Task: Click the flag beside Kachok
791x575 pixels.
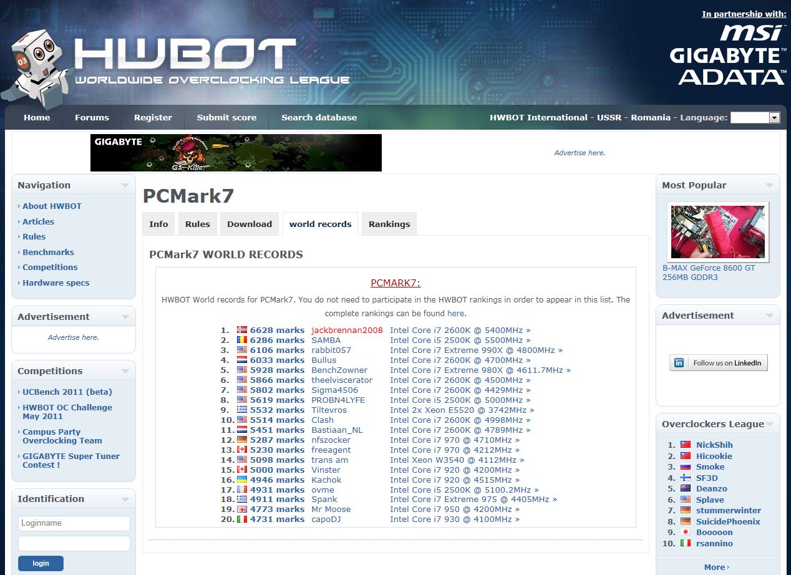Action: pos(242,480)
